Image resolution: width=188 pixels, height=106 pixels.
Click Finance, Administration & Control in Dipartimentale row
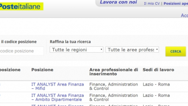(114, 97)
